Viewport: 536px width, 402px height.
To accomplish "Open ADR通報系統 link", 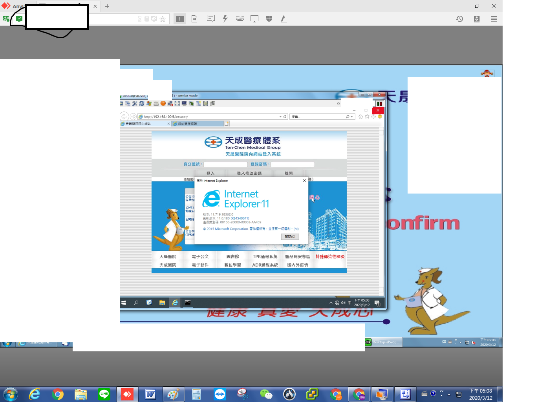I will click(x=265, y=265).
